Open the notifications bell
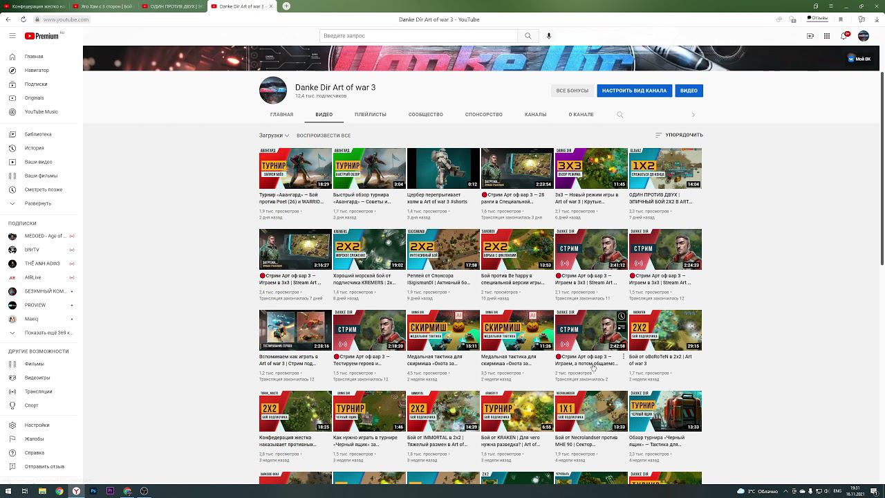The height and width of the screenshot is (498, 885). (x=844, y=36)
